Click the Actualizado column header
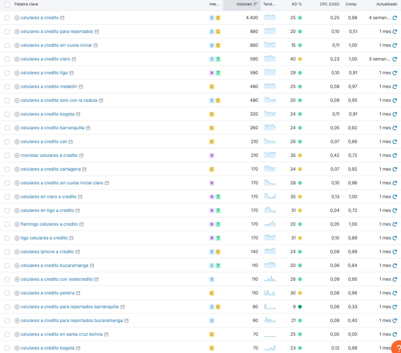The image size is (401, 353). 386,4
